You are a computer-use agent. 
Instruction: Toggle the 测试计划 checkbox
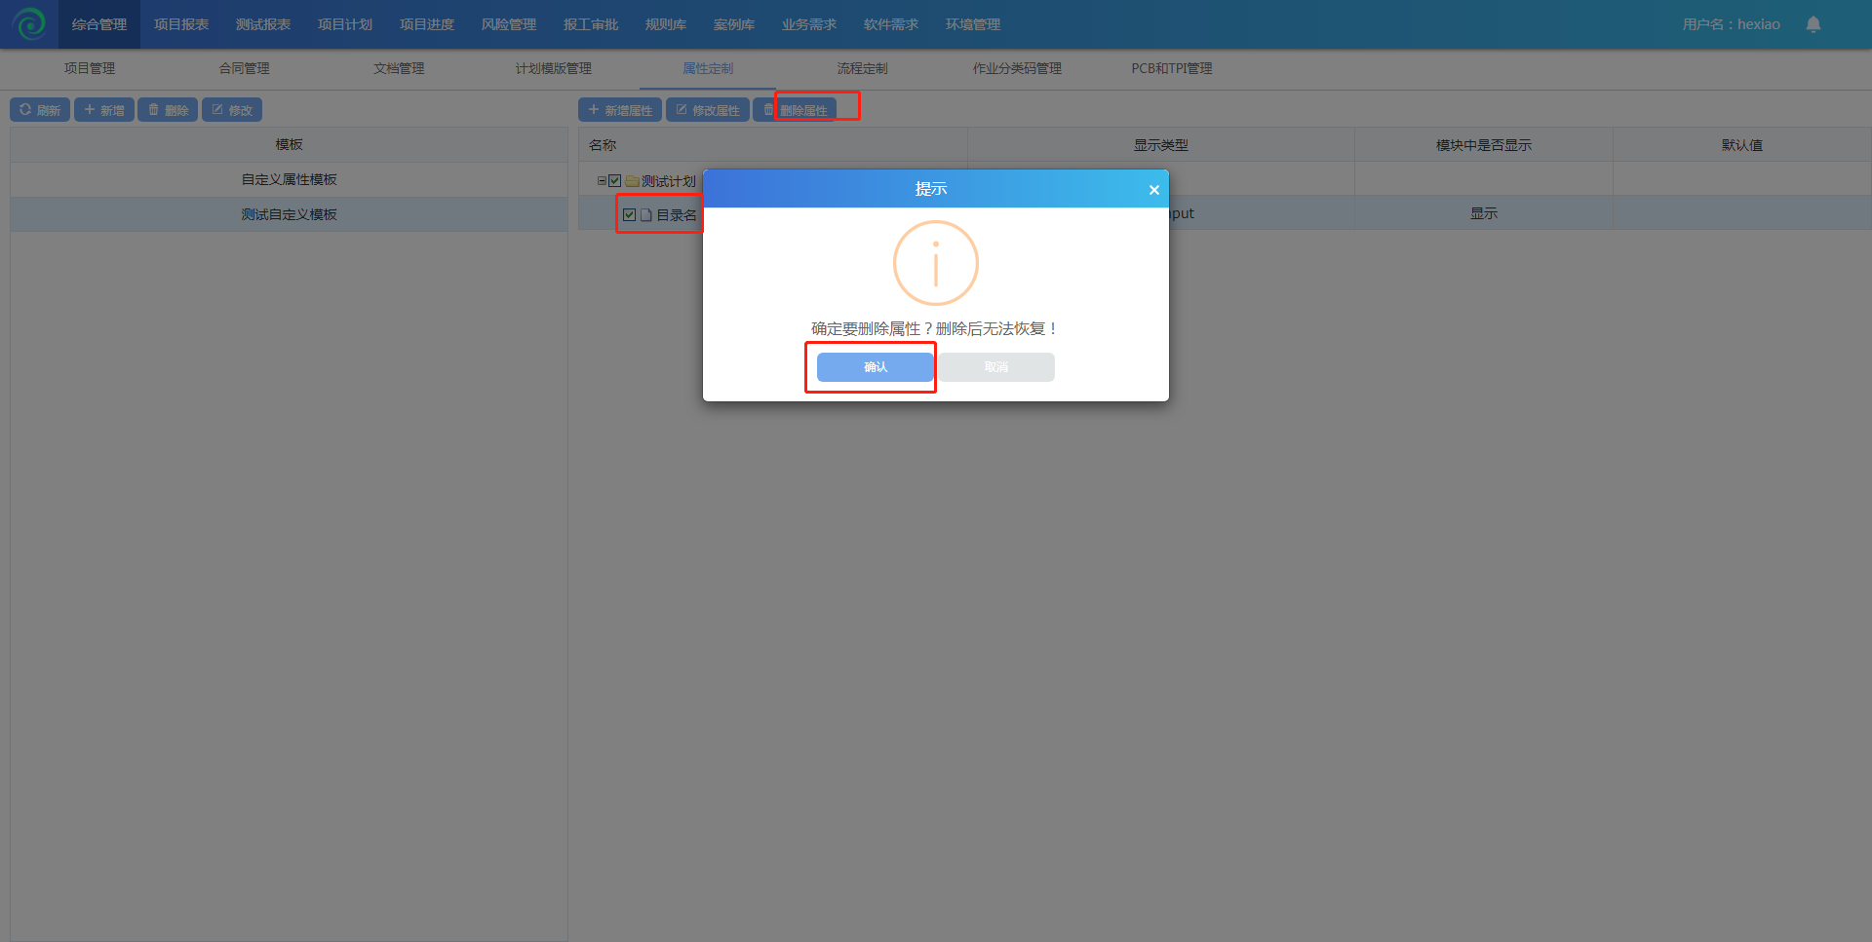click(615, 181)
